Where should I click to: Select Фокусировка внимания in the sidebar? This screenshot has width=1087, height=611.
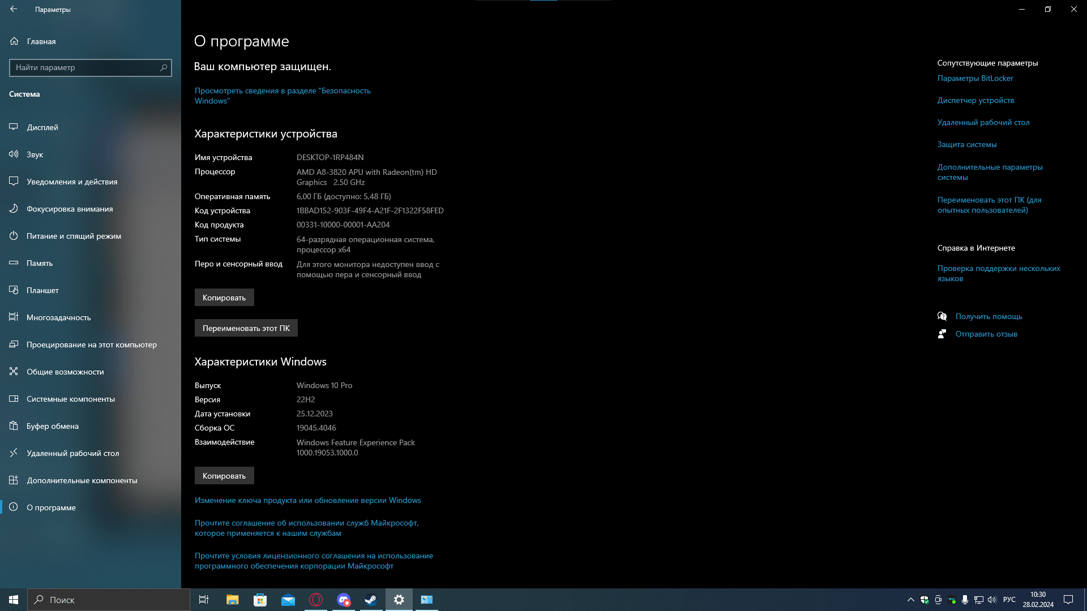(70, 209)
